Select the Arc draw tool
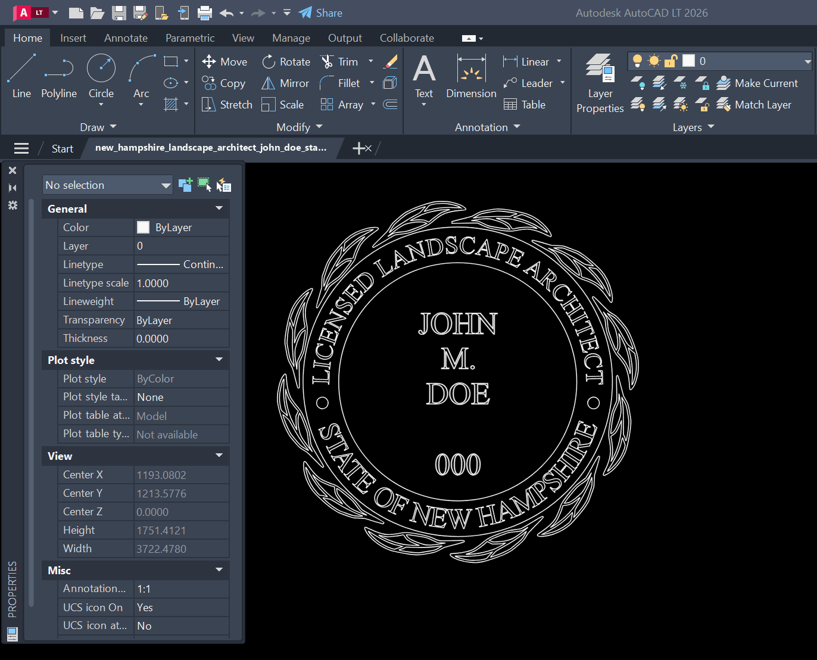 (x=141, y=76)
